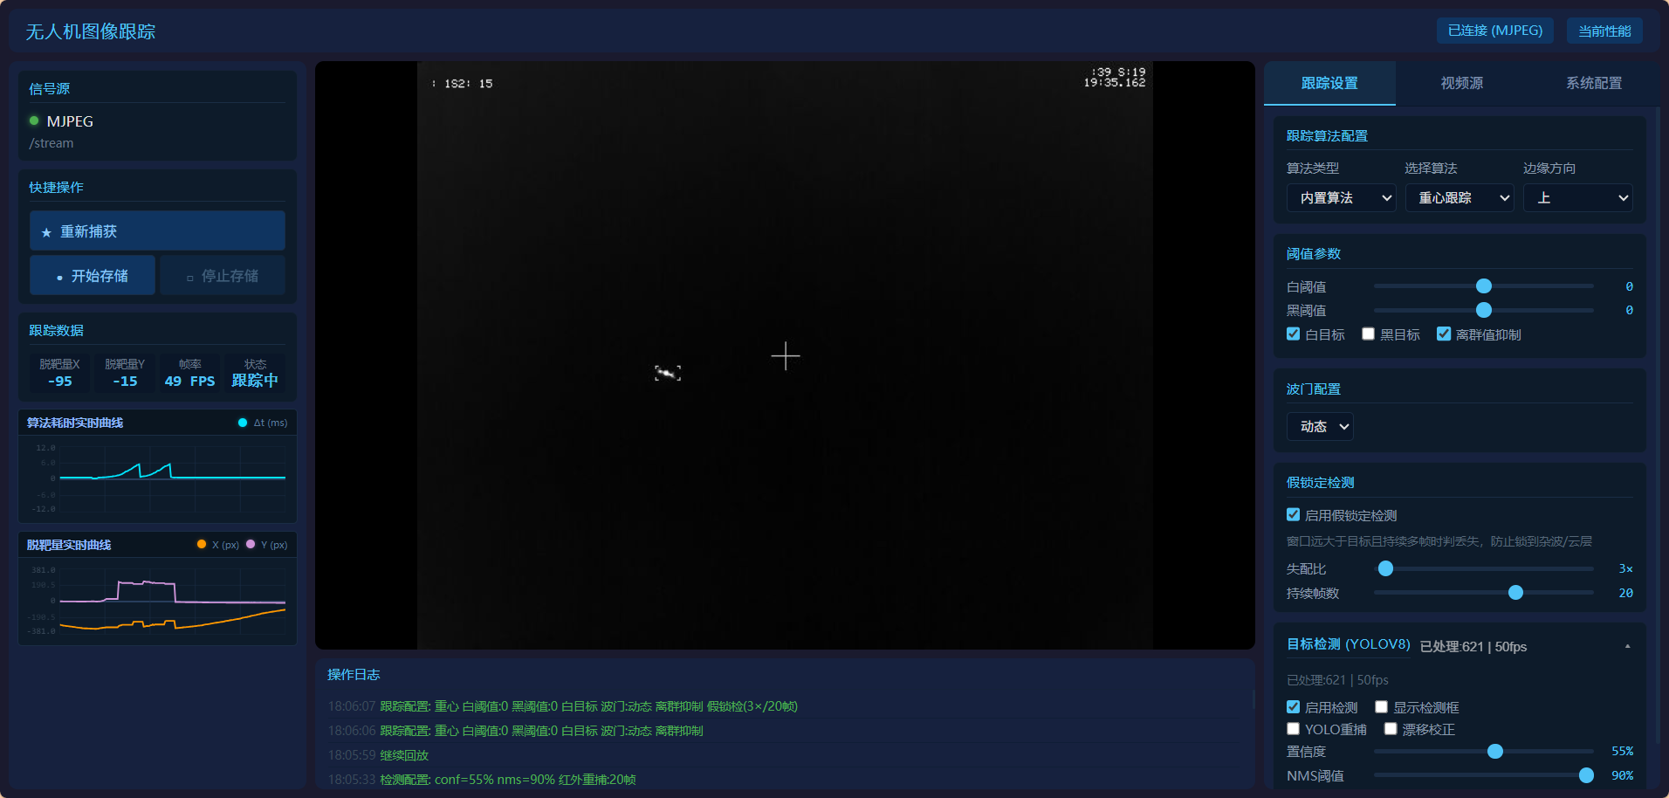Click the NMS阈值 slider handle
Image resolution: width=1669 pixels, height=798 pixels.
[x=1587, y=775]
